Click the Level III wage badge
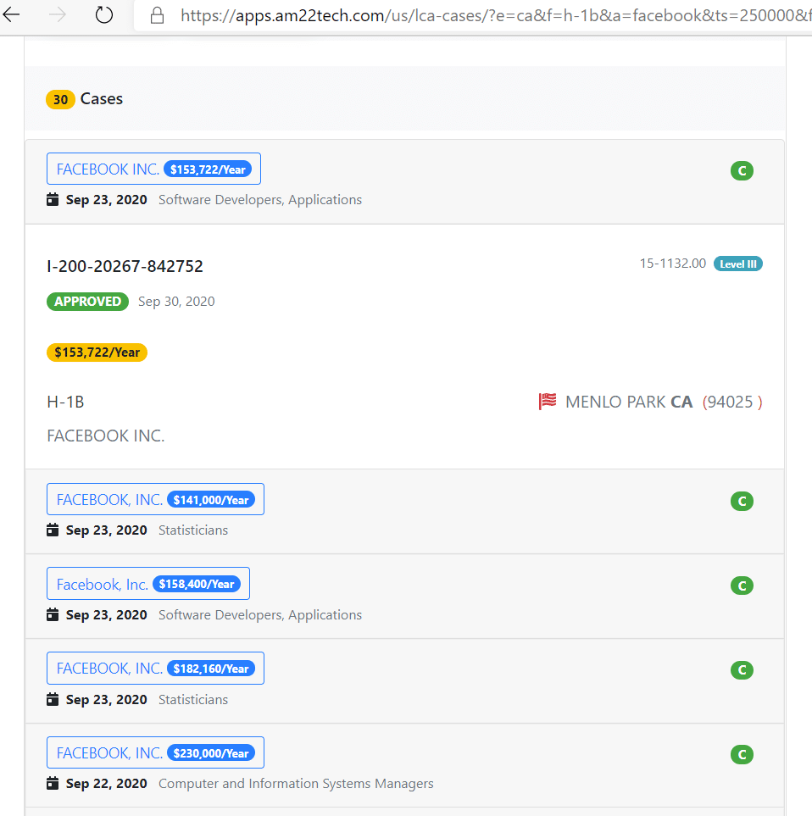The height and width of the screenshot is (816, 812). pos(738,264)
